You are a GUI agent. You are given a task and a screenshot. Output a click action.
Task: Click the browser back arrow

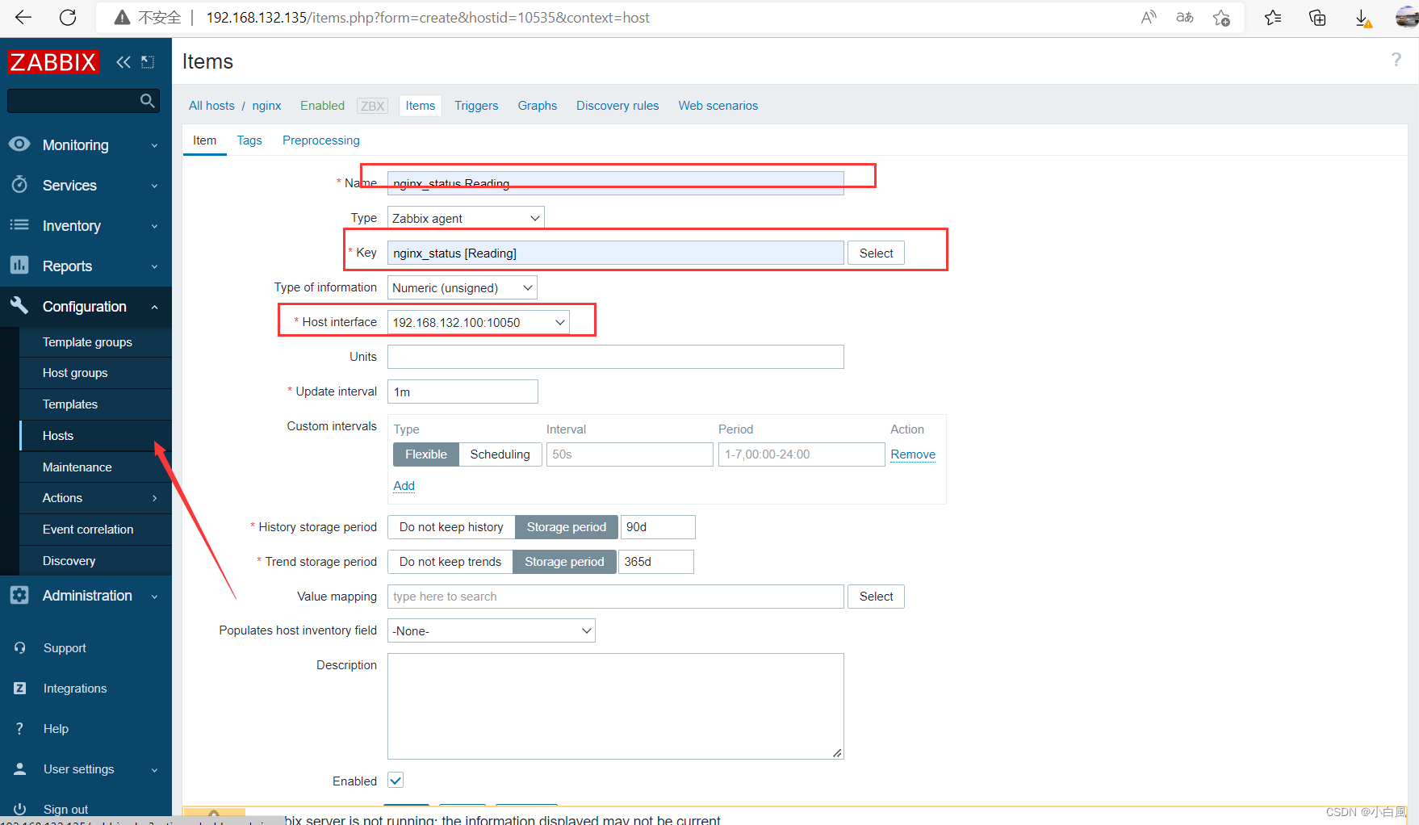pyautogui.click(x=23, y=17)
